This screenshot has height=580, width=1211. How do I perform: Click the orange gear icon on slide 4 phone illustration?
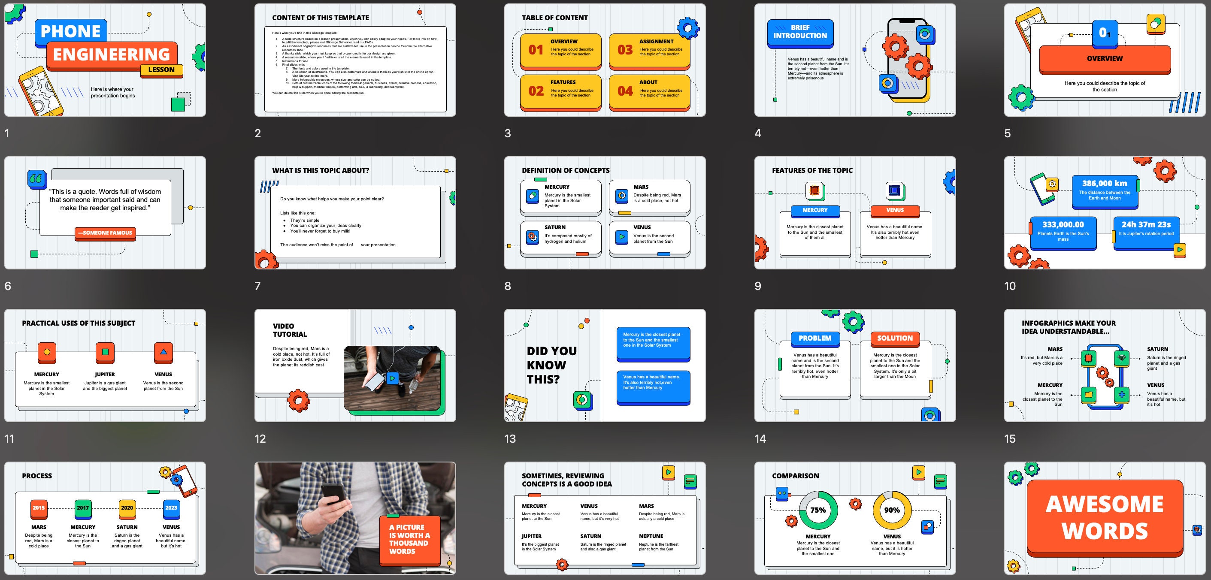coord(896,47)
